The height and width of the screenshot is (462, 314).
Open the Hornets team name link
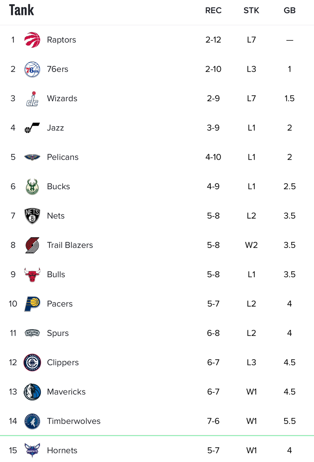pyautogui.click(x=62, y=451)
